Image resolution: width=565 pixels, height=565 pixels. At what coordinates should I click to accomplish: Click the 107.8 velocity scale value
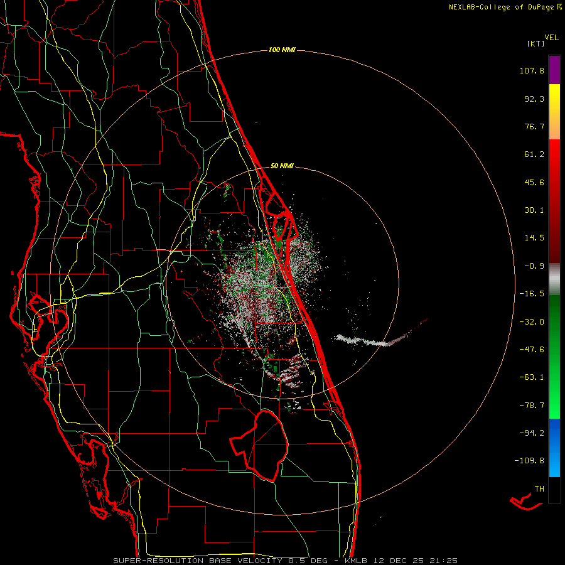(x=532, y=70)
